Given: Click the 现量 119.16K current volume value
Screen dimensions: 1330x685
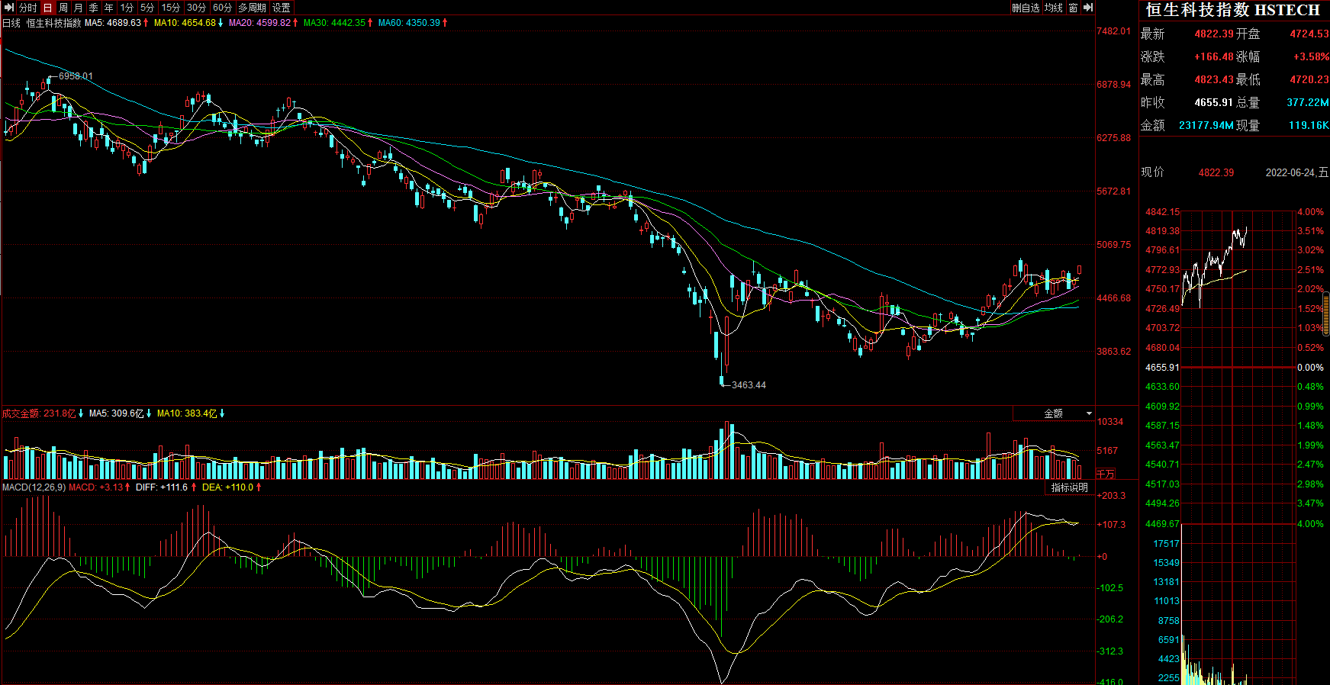Looking at the screenshot, I should coord(1309,126).
